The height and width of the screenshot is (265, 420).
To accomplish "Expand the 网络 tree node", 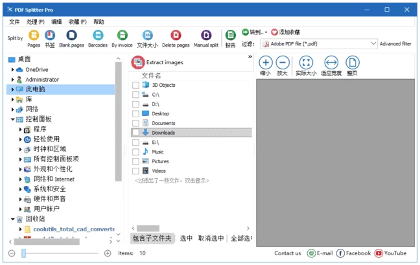I will pyautogui.click(x=12, y=109).
